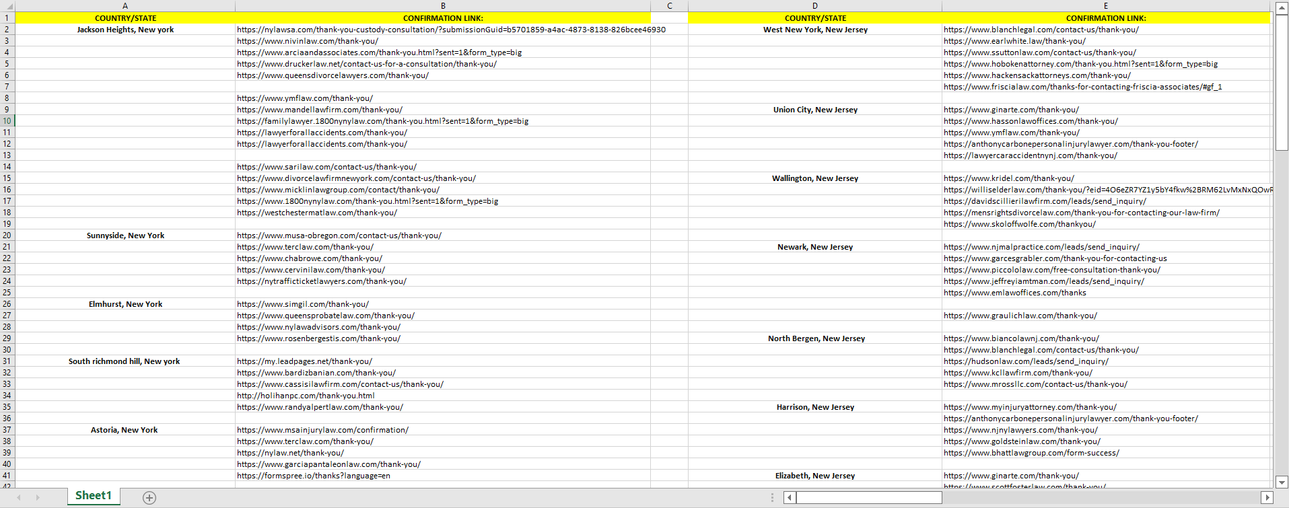
Task: Select column D header
Action: click(815, 6)
